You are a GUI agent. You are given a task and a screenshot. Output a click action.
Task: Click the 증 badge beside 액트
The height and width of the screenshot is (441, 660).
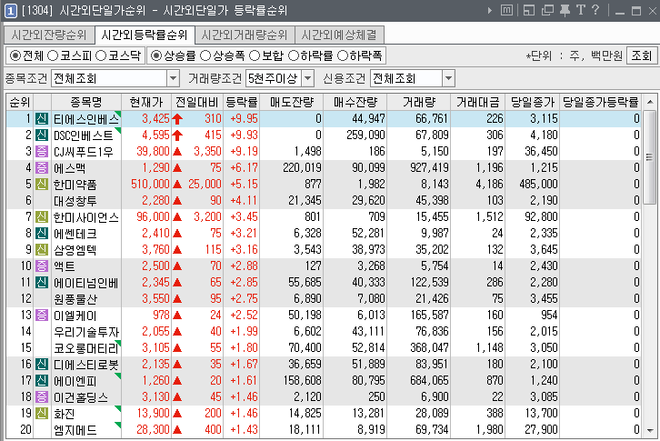(x=41, y=266)
